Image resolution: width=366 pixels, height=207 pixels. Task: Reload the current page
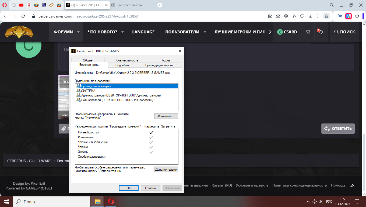coord(23,16)
